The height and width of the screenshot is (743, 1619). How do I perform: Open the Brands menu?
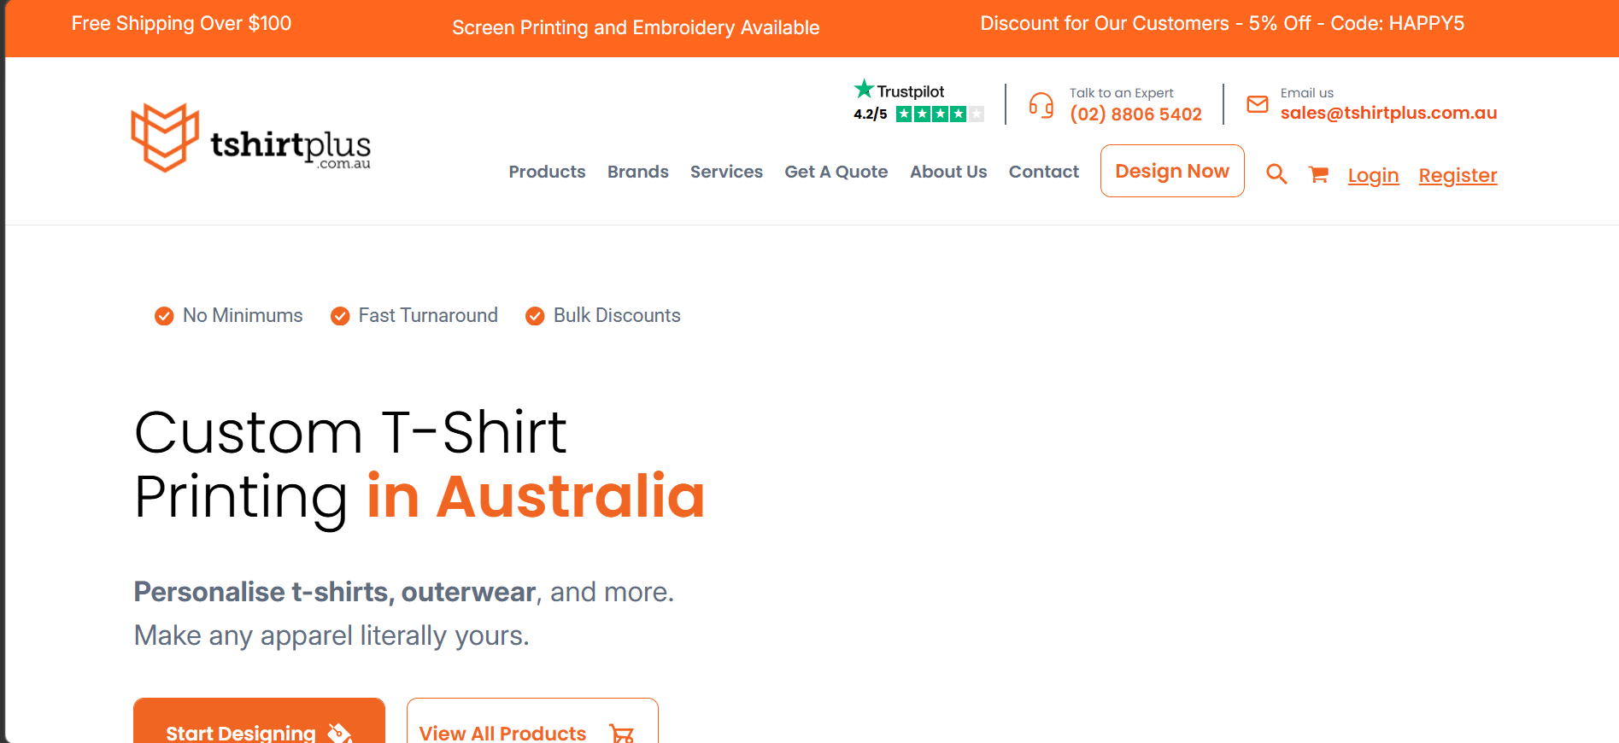[x=637, y=172]
